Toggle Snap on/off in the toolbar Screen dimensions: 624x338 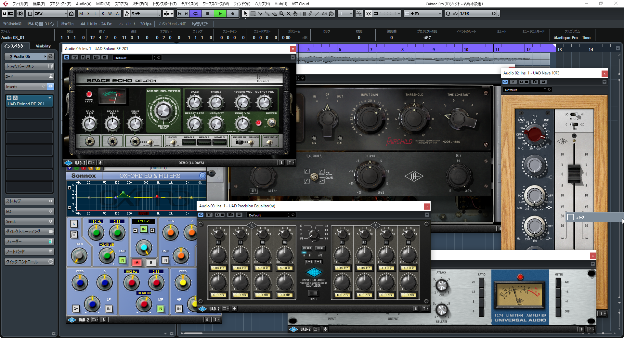tap(369, 14)
